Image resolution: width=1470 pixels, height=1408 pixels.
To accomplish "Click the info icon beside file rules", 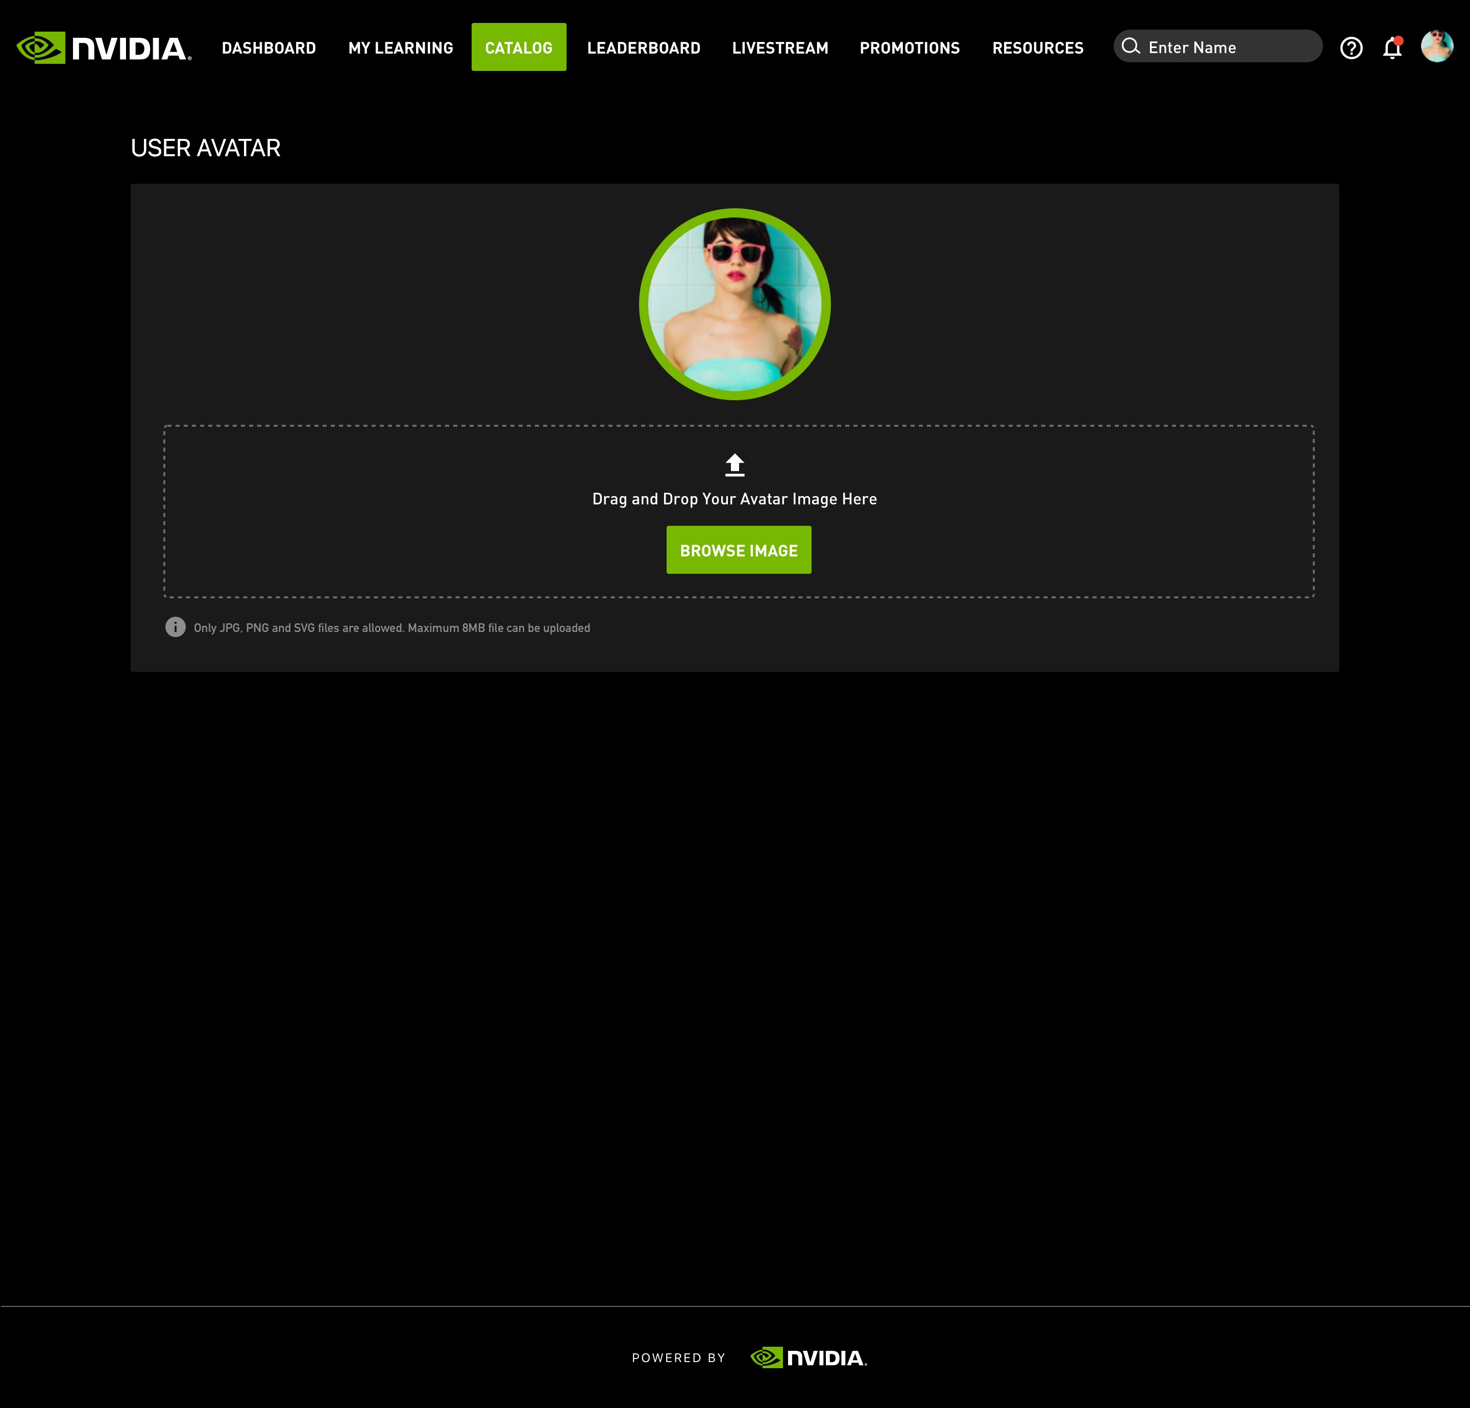I will point(176,627).
